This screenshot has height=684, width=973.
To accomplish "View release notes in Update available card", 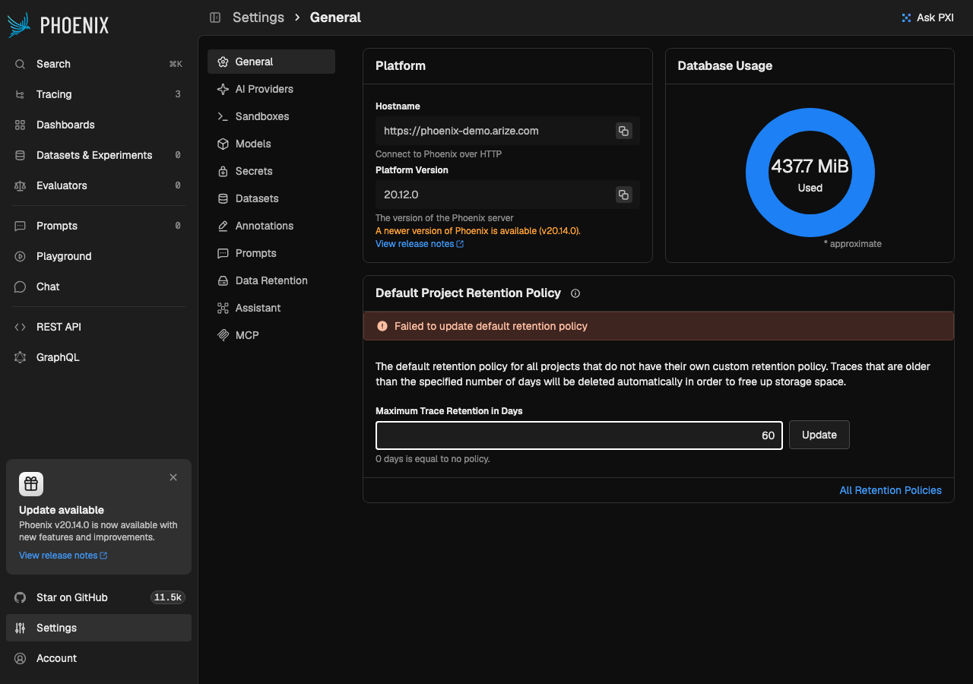I will click(63, 556).
